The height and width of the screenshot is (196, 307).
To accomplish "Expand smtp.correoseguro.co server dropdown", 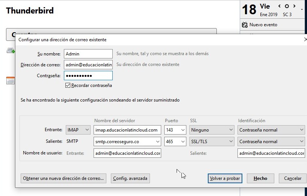I will point(157,142).
